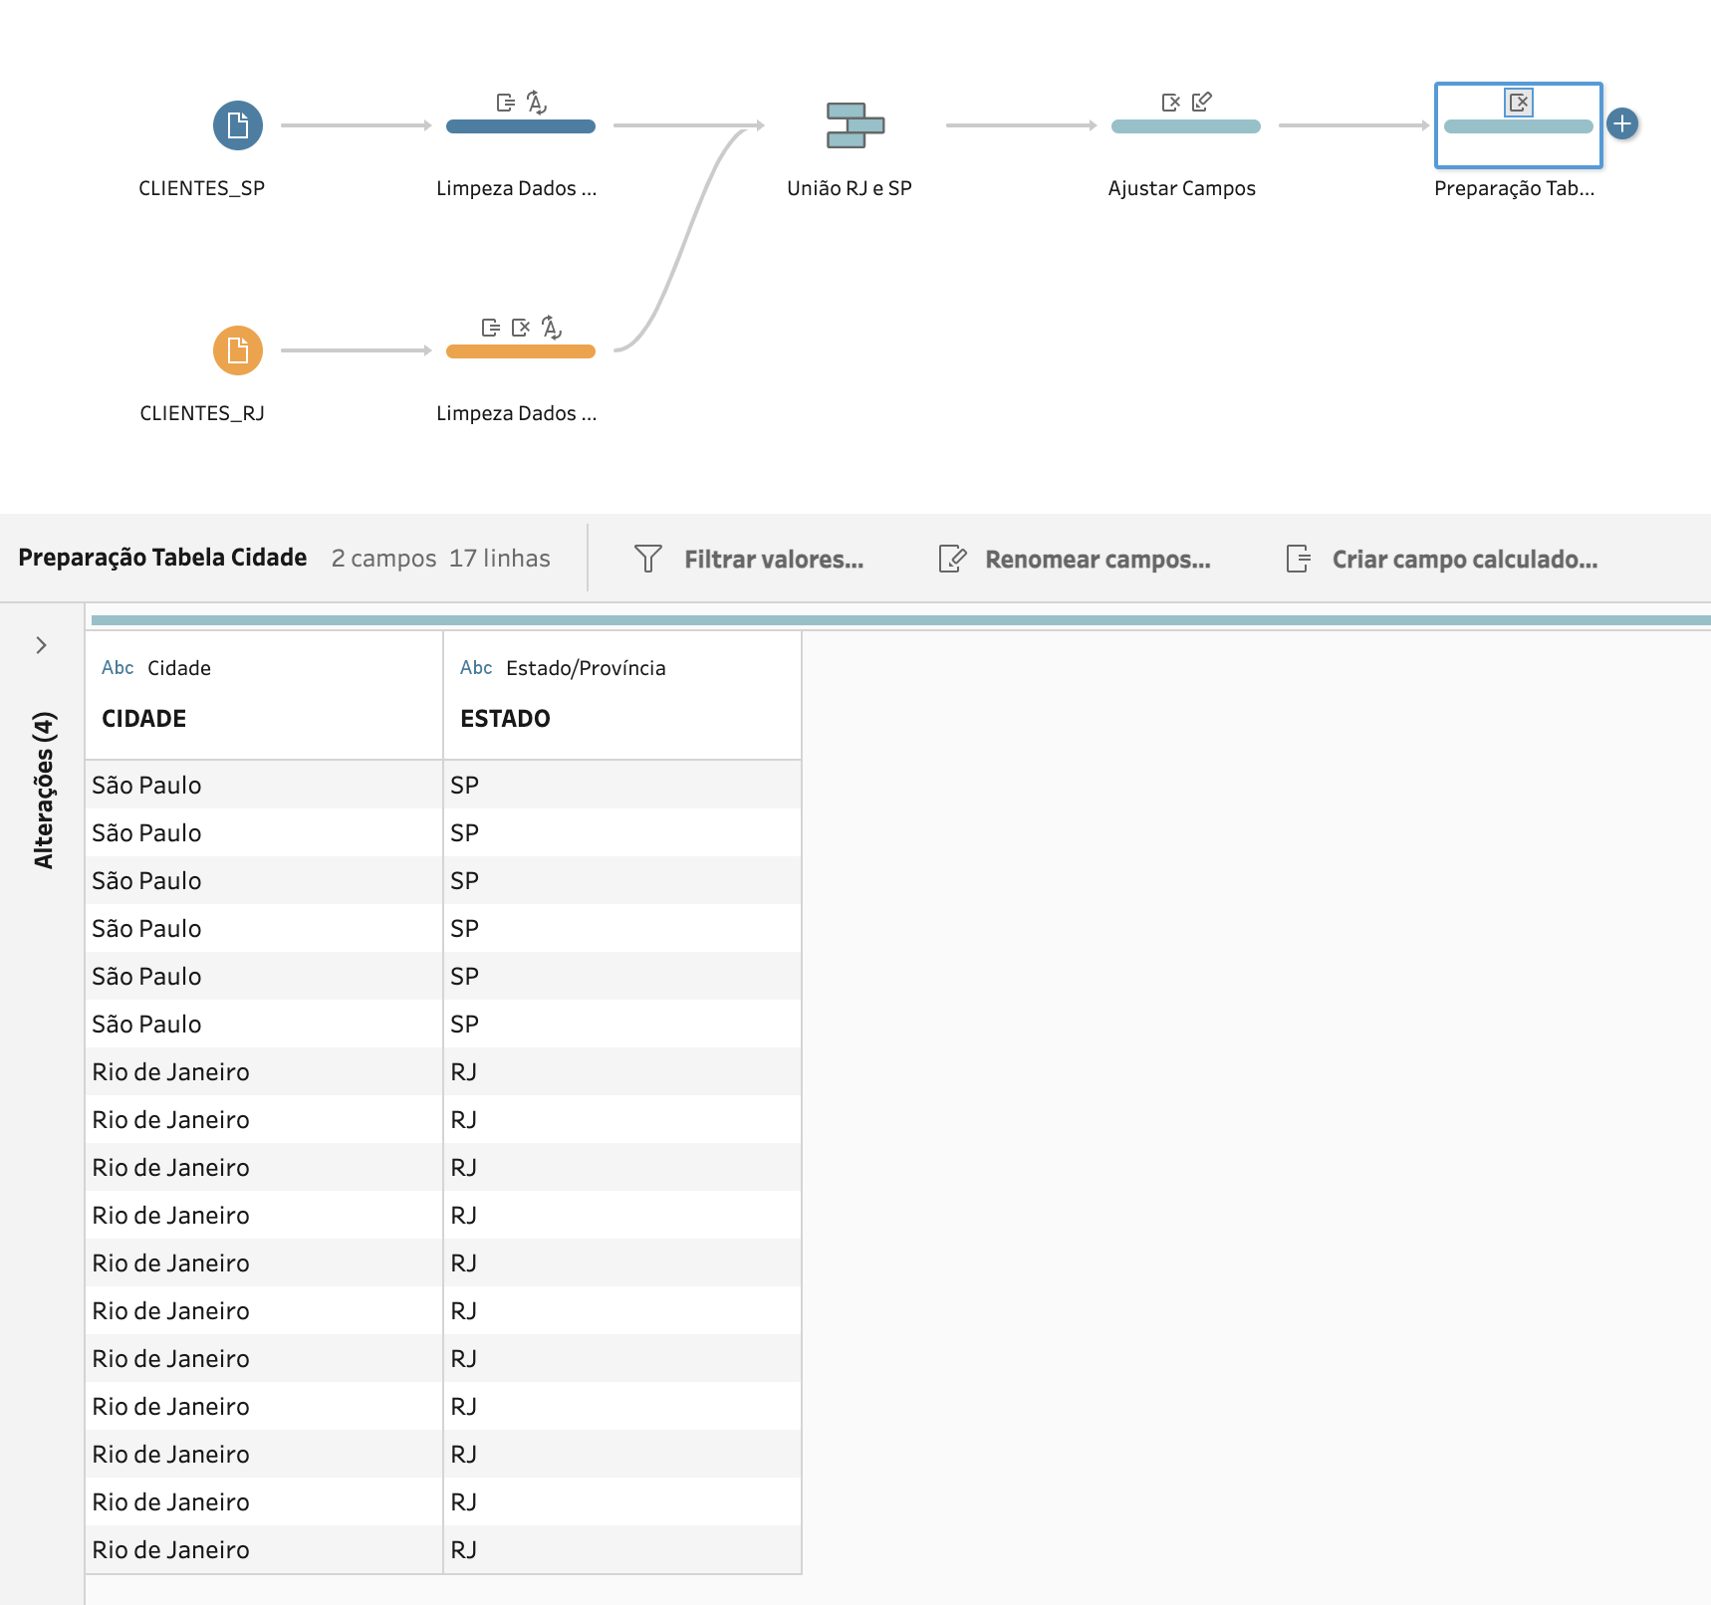Click the removed-field badge on Preparação Tab step
The image size is (1711, 1605).
coord(1518,102)
